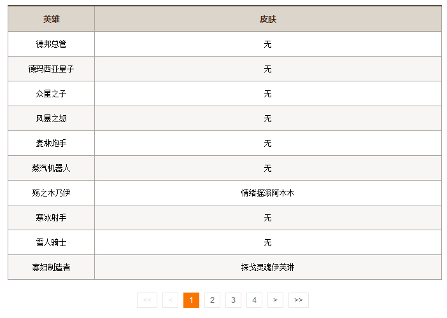Viewport: 447px width, 318px height.
Task: Go to the last page >> button
Action: [x=298, y=300]
